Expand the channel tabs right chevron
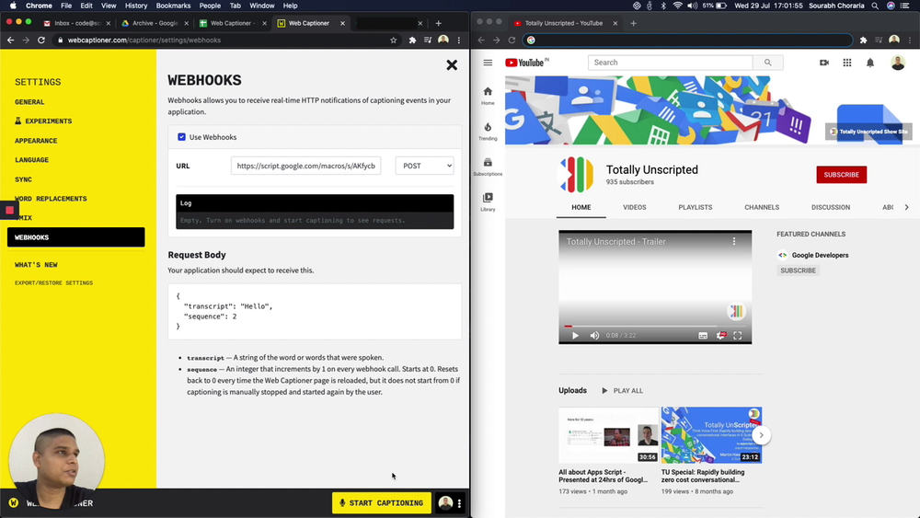Image resolution: width=920 pixels, height=518 pixels. point(906,207)
